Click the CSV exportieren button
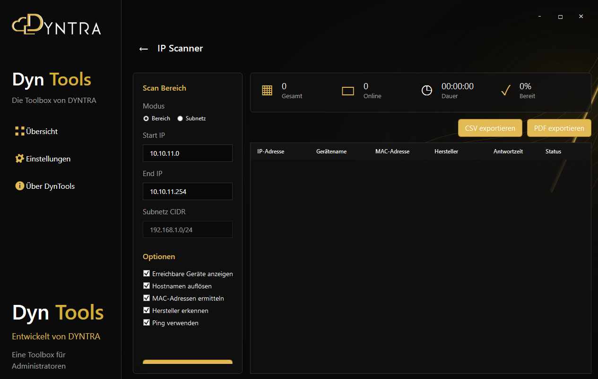Image resolution: width=598 pixels, height=379 pixels. click(x=490, y=128)
